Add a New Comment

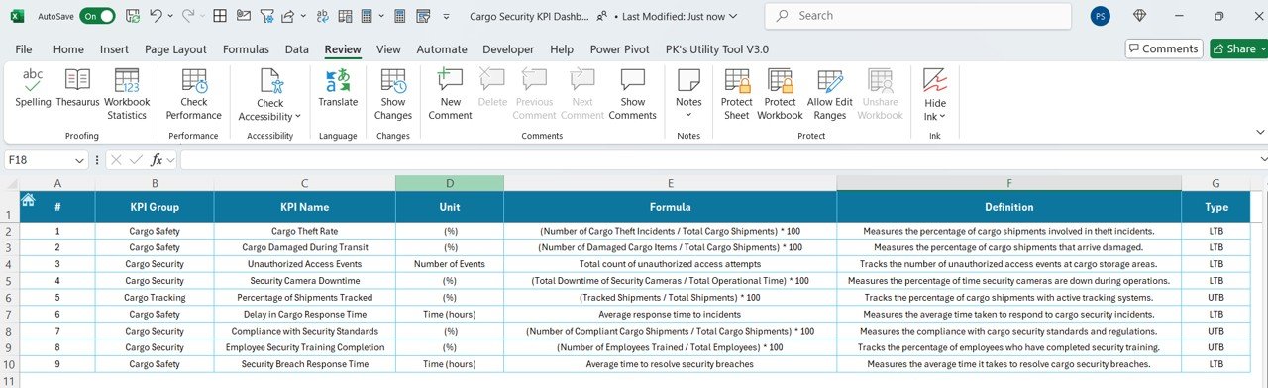(451, 94)
